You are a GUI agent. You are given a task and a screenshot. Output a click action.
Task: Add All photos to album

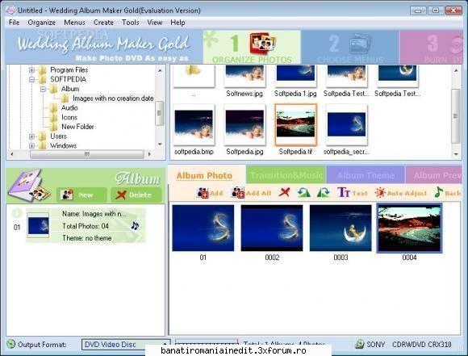251,193
